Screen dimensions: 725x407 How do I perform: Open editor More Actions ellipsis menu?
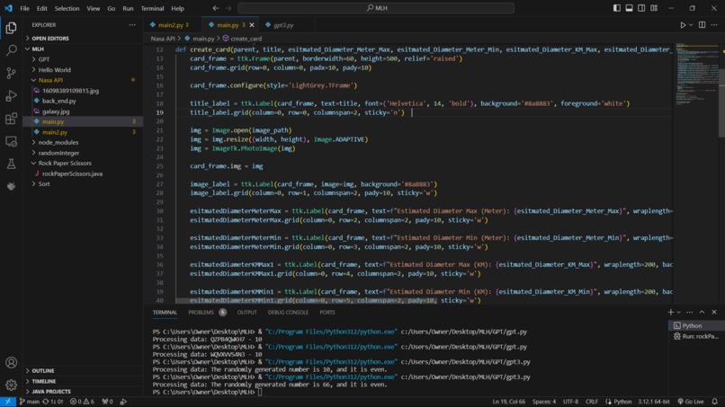click(x=714, y=25)
